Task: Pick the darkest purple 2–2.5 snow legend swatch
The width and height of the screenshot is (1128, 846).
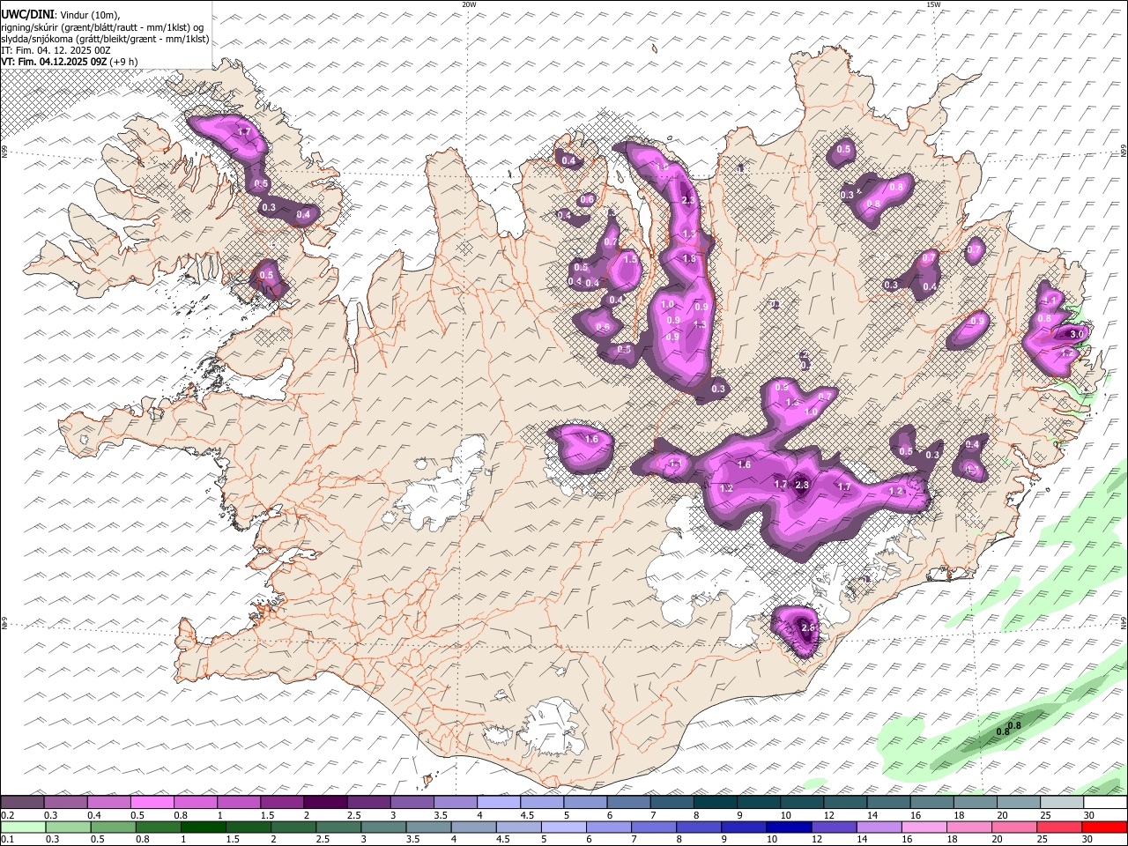Action: [x=325, y=802]
